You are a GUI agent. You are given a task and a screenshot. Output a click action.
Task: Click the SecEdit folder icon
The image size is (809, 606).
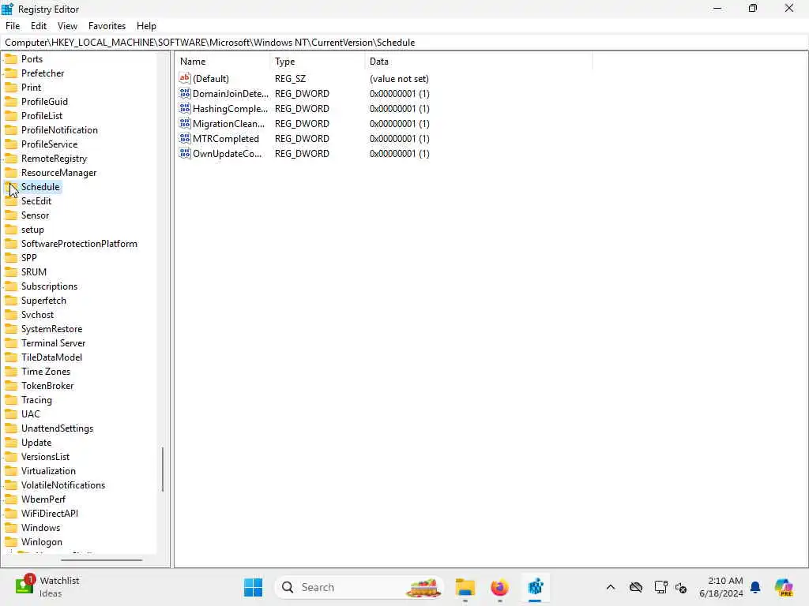pos(11,201)
